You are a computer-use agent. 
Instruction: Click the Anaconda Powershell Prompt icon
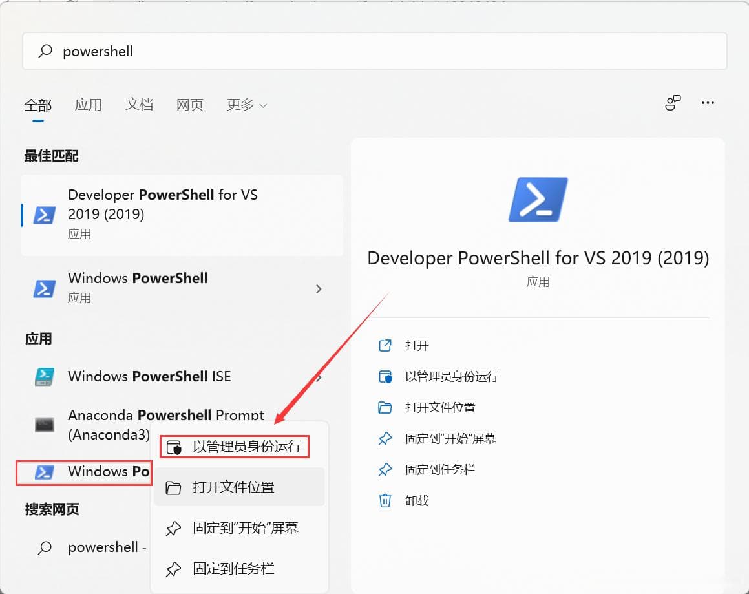pos(45,425)
